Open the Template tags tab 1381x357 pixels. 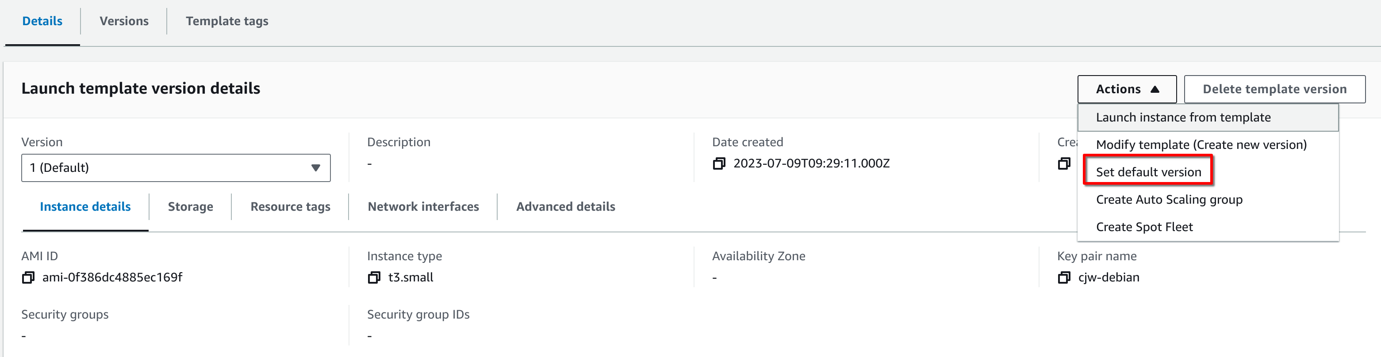coord(227,21)
